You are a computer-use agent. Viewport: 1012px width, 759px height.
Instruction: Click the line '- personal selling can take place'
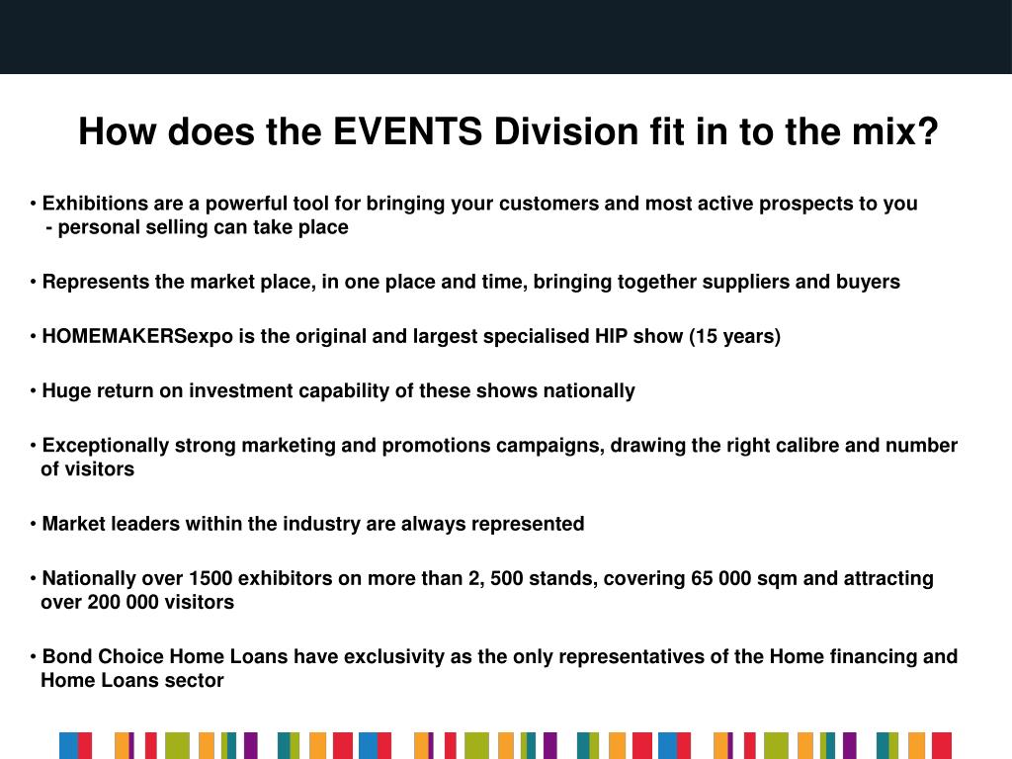pyautogui.click(x=198, y=228)
